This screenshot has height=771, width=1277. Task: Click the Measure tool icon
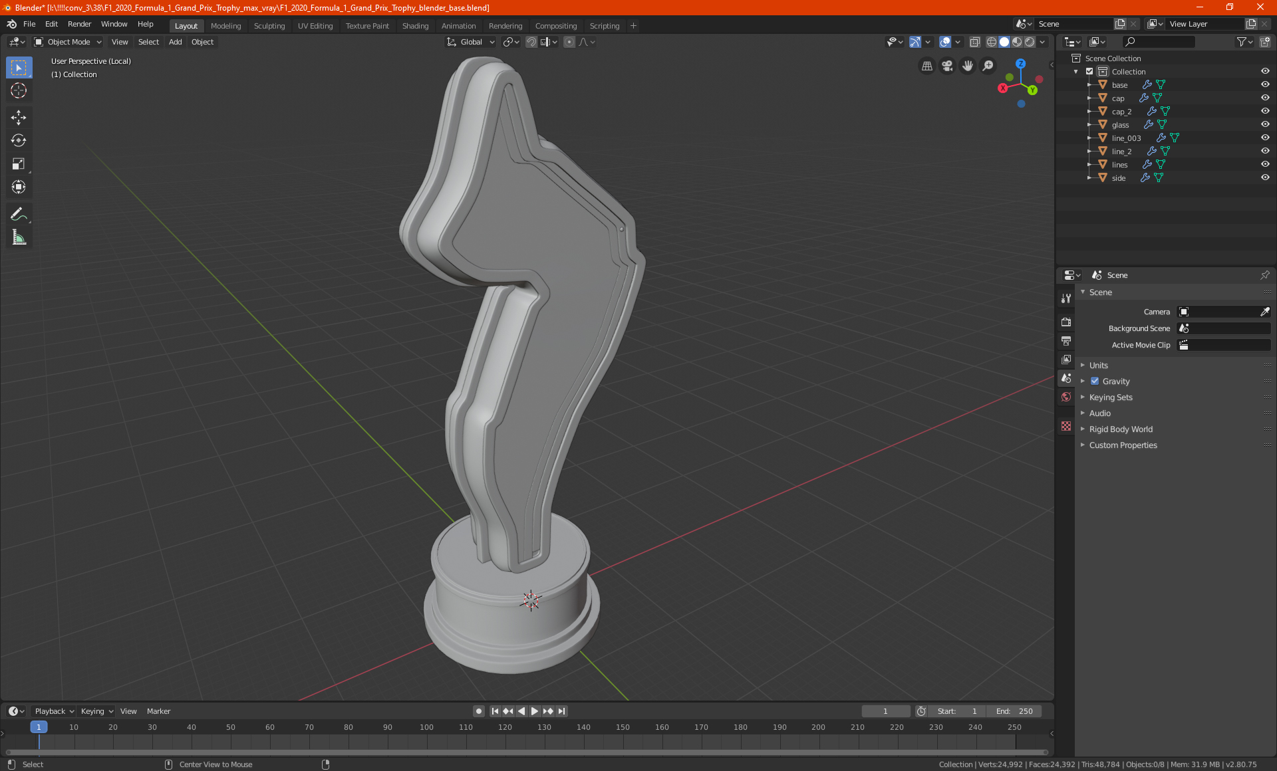pyautogui.click(x=18, y=237)
